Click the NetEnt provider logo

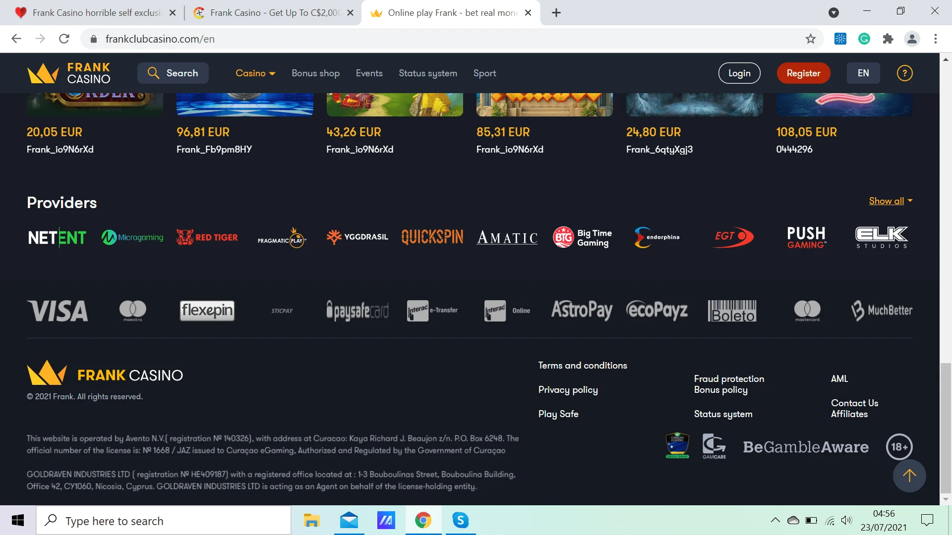point(57,237)
